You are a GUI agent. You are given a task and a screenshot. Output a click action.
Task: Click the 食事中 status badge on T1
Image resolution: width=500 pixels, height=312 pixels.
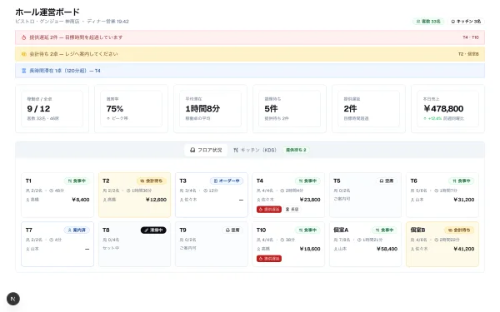[77, 181]
